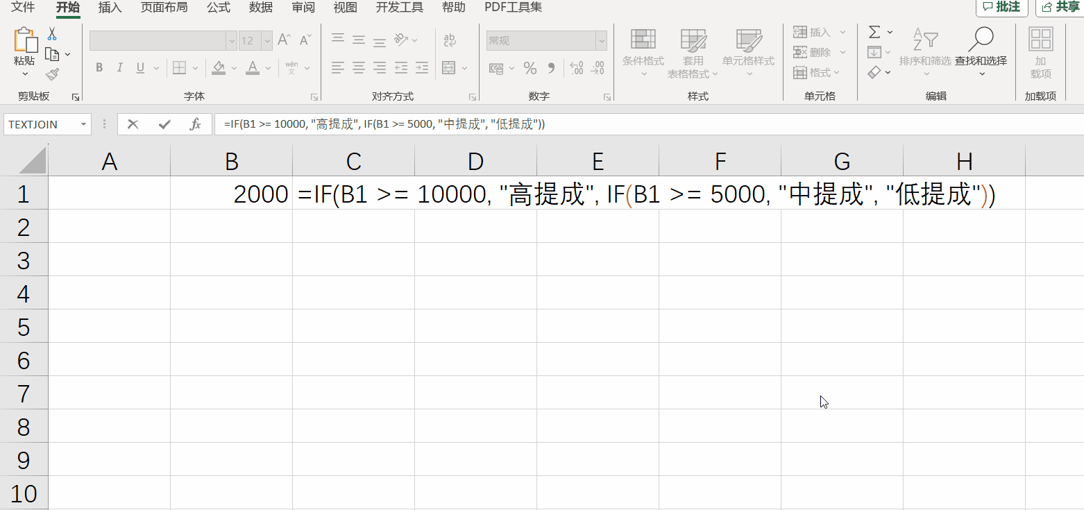Toggle italic formatting with the I icon

[x=119, y=68]
